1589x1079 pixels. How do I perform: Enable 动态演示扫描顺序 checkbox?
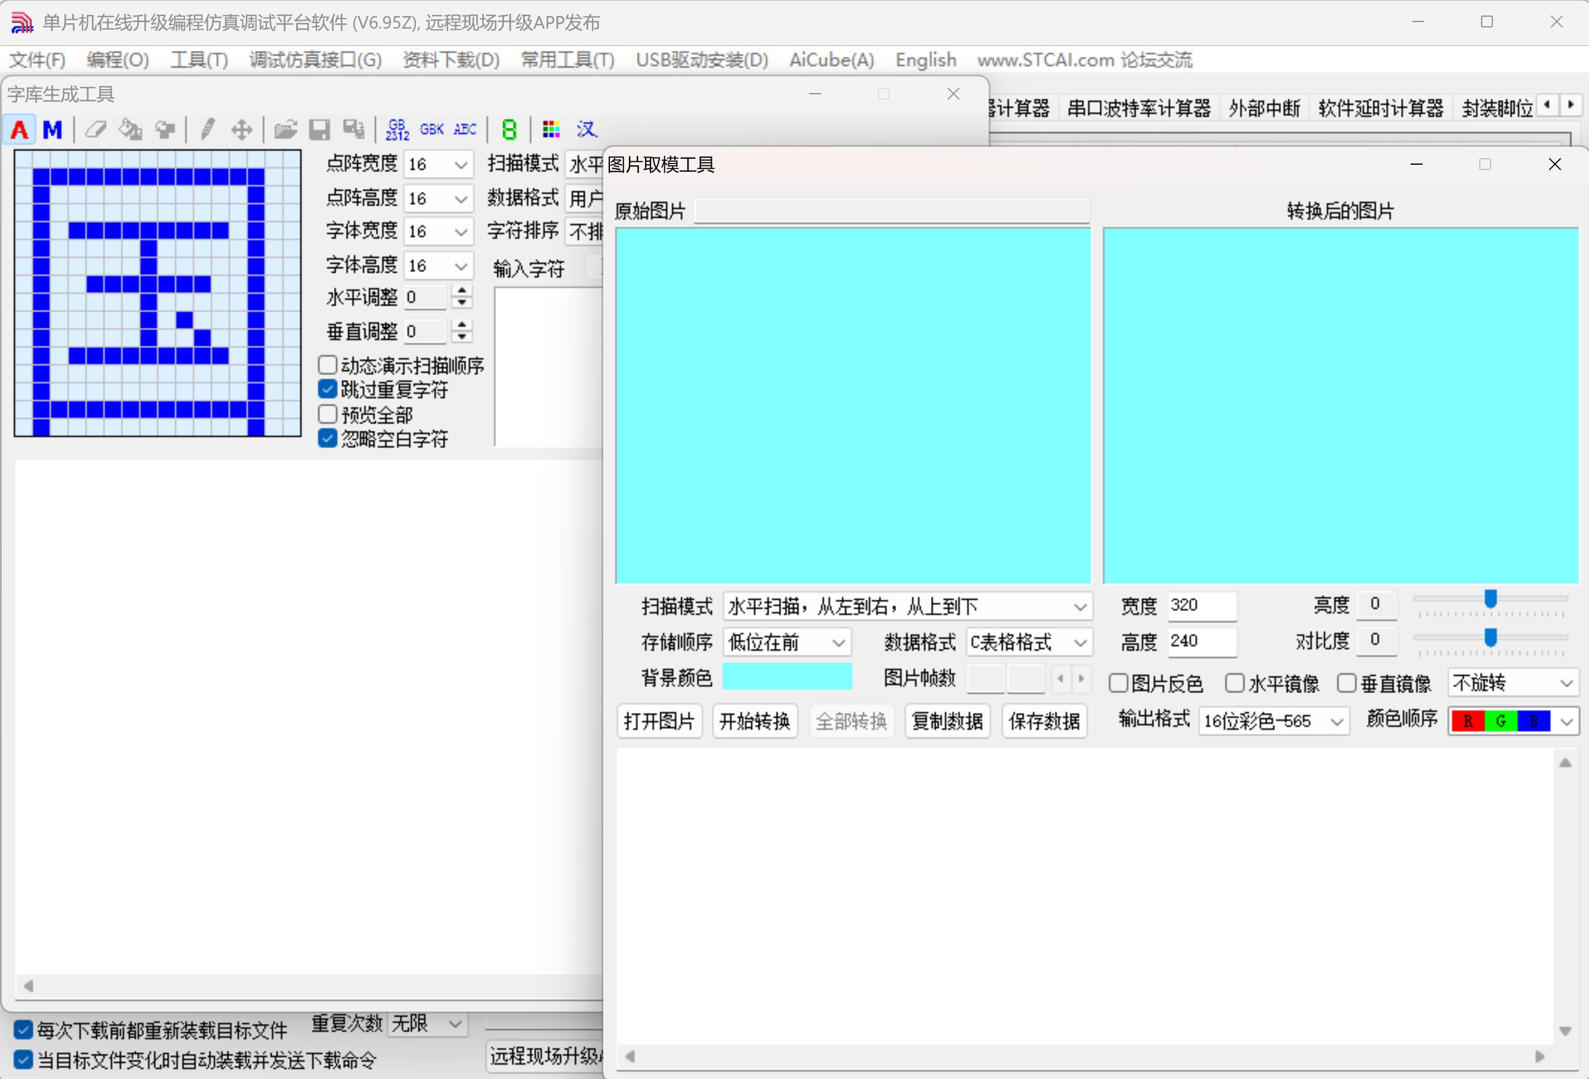click(328, 365)
